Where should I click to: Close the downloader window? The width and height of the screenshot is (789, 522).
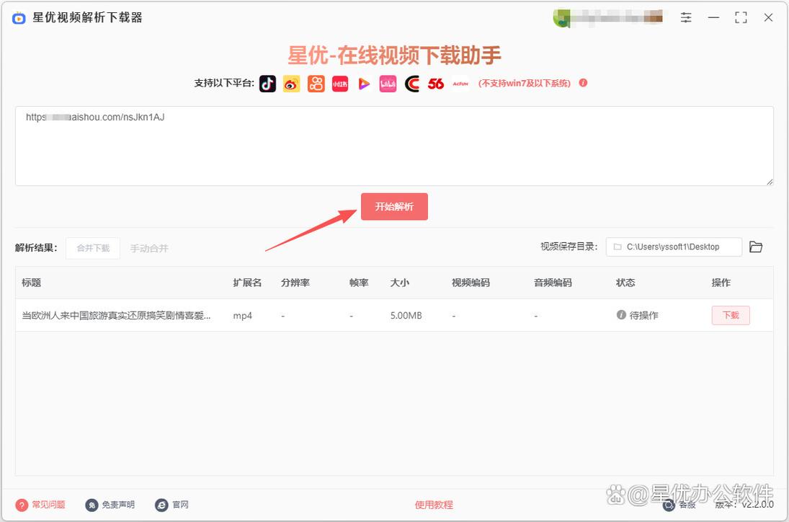coord(768,17)
